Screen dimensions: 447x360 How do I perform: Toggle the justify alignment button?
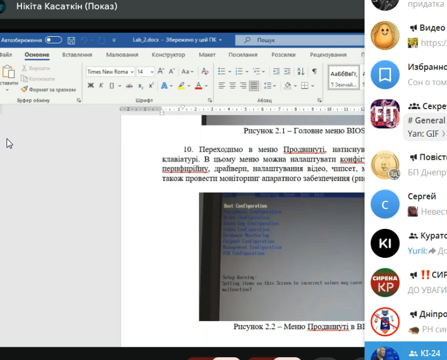(x=254, y=86)
